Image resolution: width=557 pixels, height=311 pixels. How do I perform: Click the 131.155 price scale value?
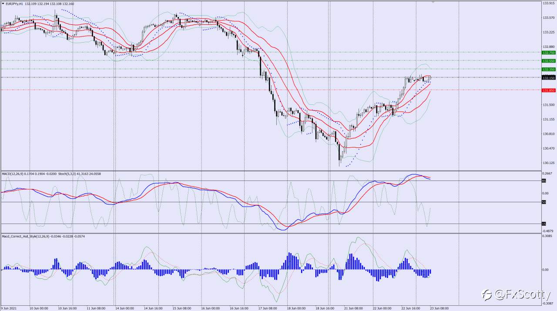click(549, 119)
